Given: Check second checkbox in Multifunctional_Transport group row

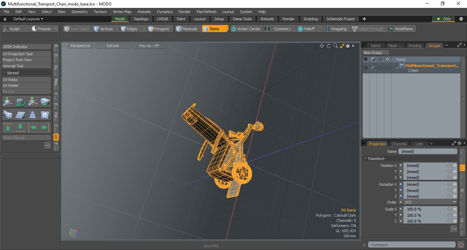Looking at the screenshot, I should tap(387, 68).
